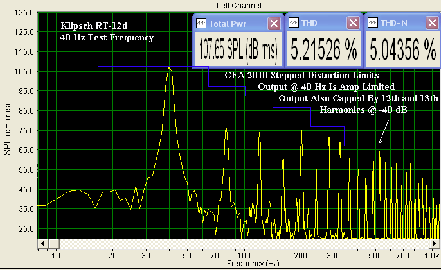The width and height of the screenshot is (441, 270).
Task: Click the THD window waveform icon
Action: click(x=294, y=22)
